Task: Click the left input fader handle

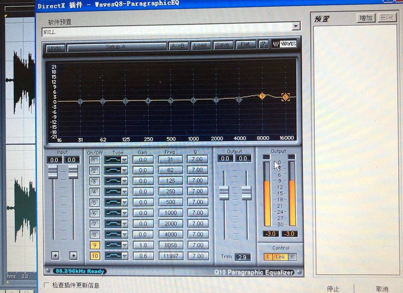Action: pyautogui.click(x=53, y=172)
